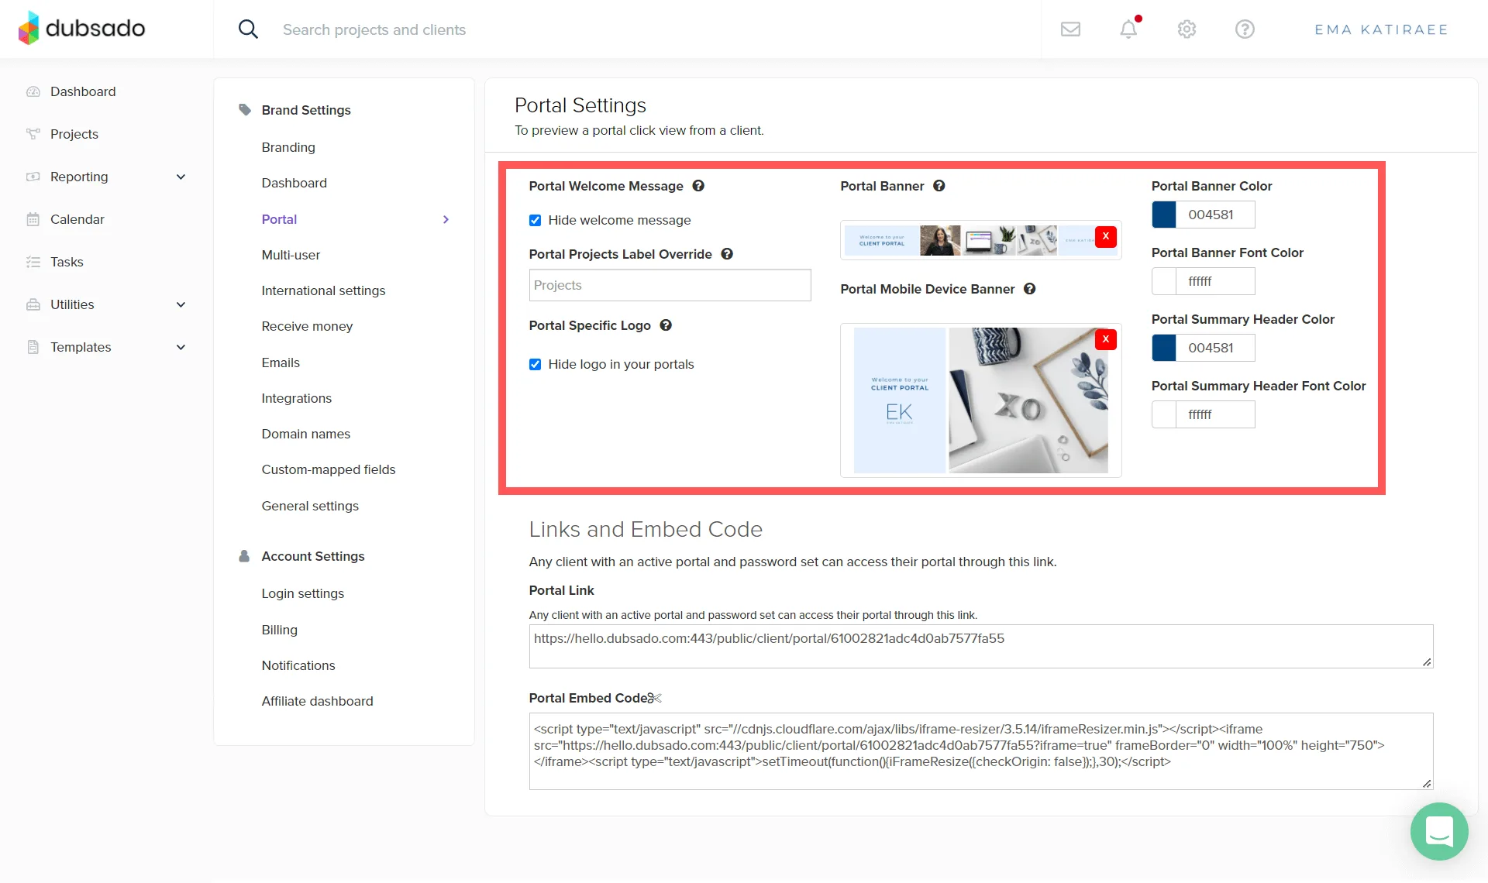Select Portal in Brand Settings
Image resolution: width=1488 pixels, height=883 pixels.
(x=279, y=219)
